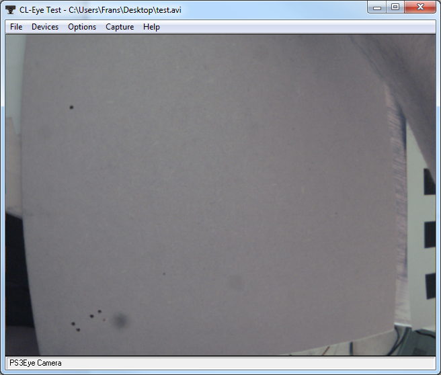Click the cluster of black dots on the paper
Viewport: 441px width, 375px height.
click(x=86, y=321)
